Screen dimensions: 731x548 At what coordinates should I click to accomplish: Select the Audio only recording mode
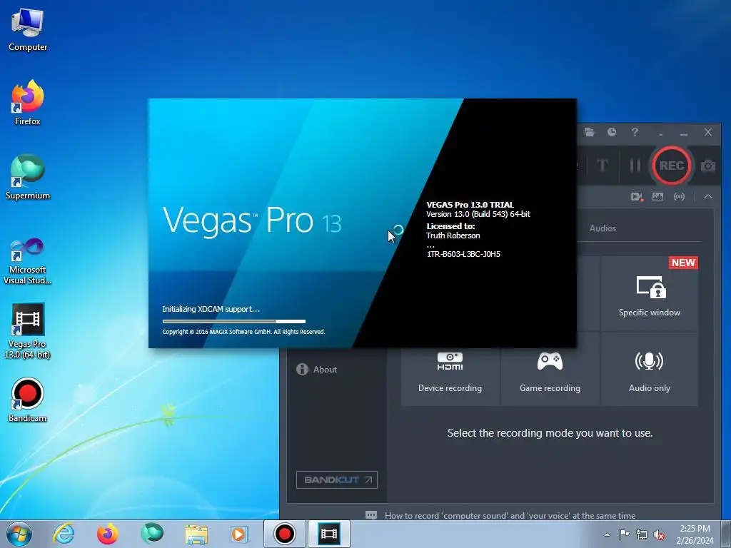(650, 369)
